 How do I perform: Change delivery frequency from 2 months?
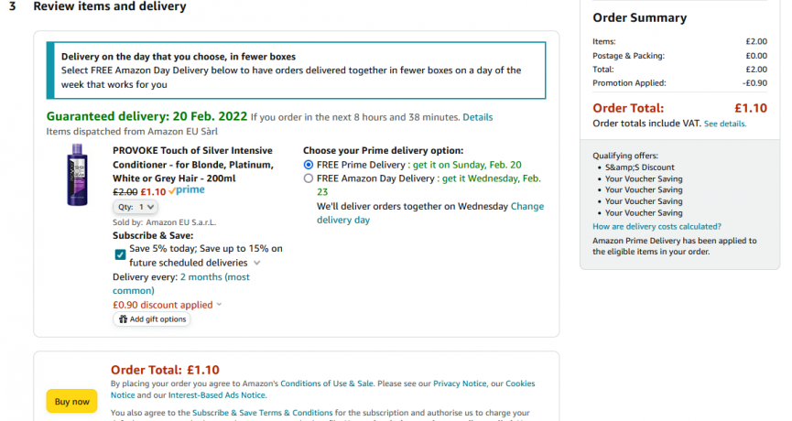[180, 284]
